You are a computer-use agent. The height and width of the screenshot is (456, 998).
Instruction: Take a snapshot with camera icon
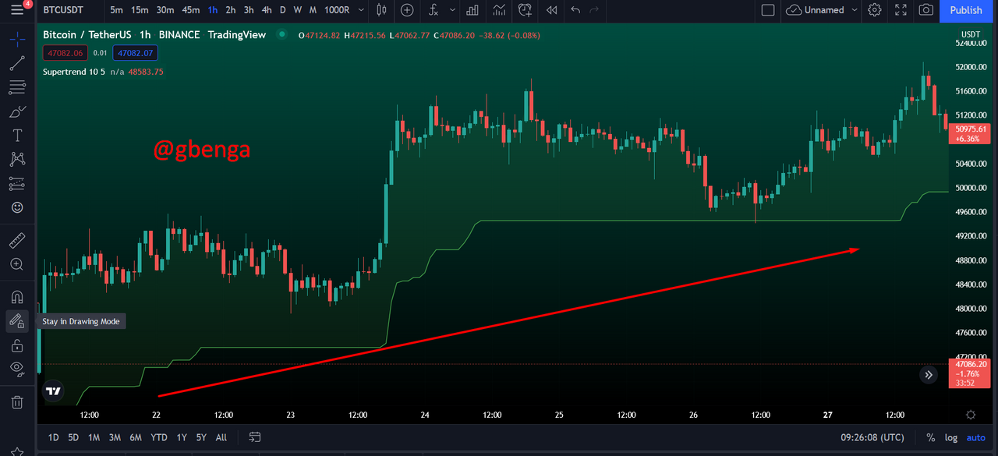925,10
